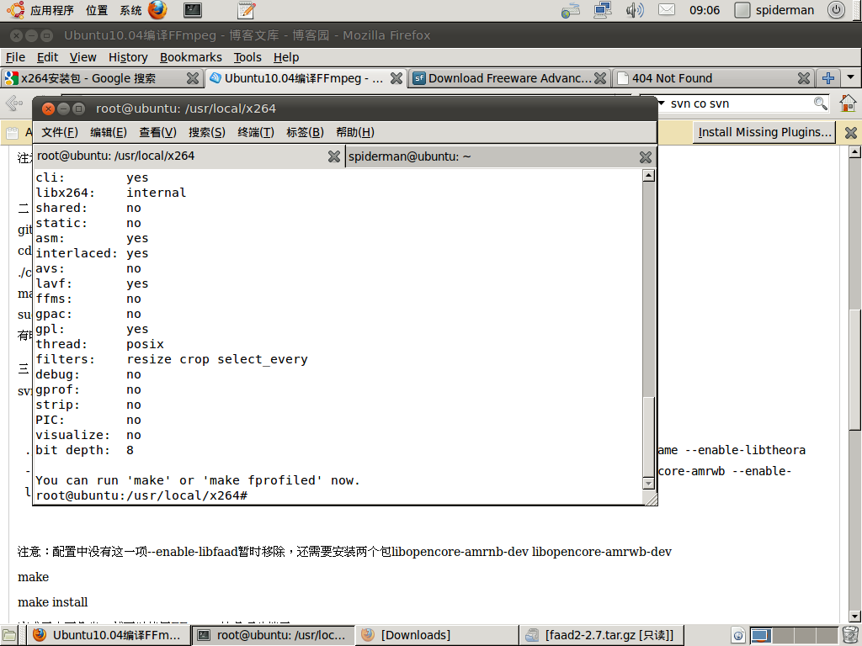The height and width of the screenshot is (646, 862).
Task: Open Firefox Edit menu
Action: tap(47, 57)
